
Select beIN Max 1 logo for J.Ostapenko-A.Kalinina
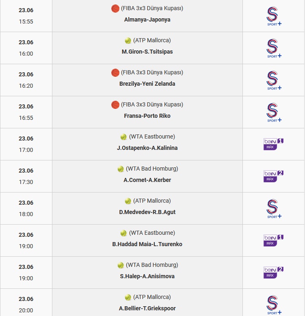(273, 144)
